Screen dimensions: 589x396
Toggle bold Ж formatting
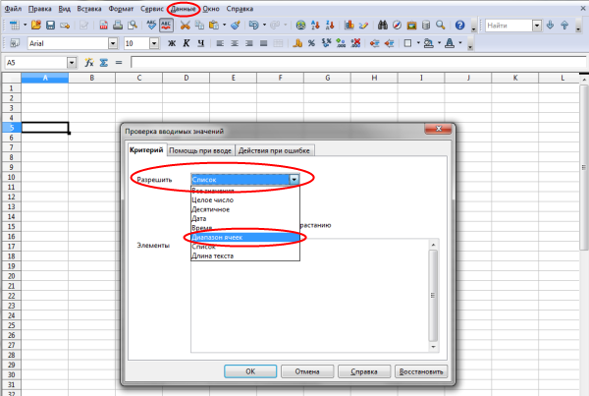(x=172, y=43)
